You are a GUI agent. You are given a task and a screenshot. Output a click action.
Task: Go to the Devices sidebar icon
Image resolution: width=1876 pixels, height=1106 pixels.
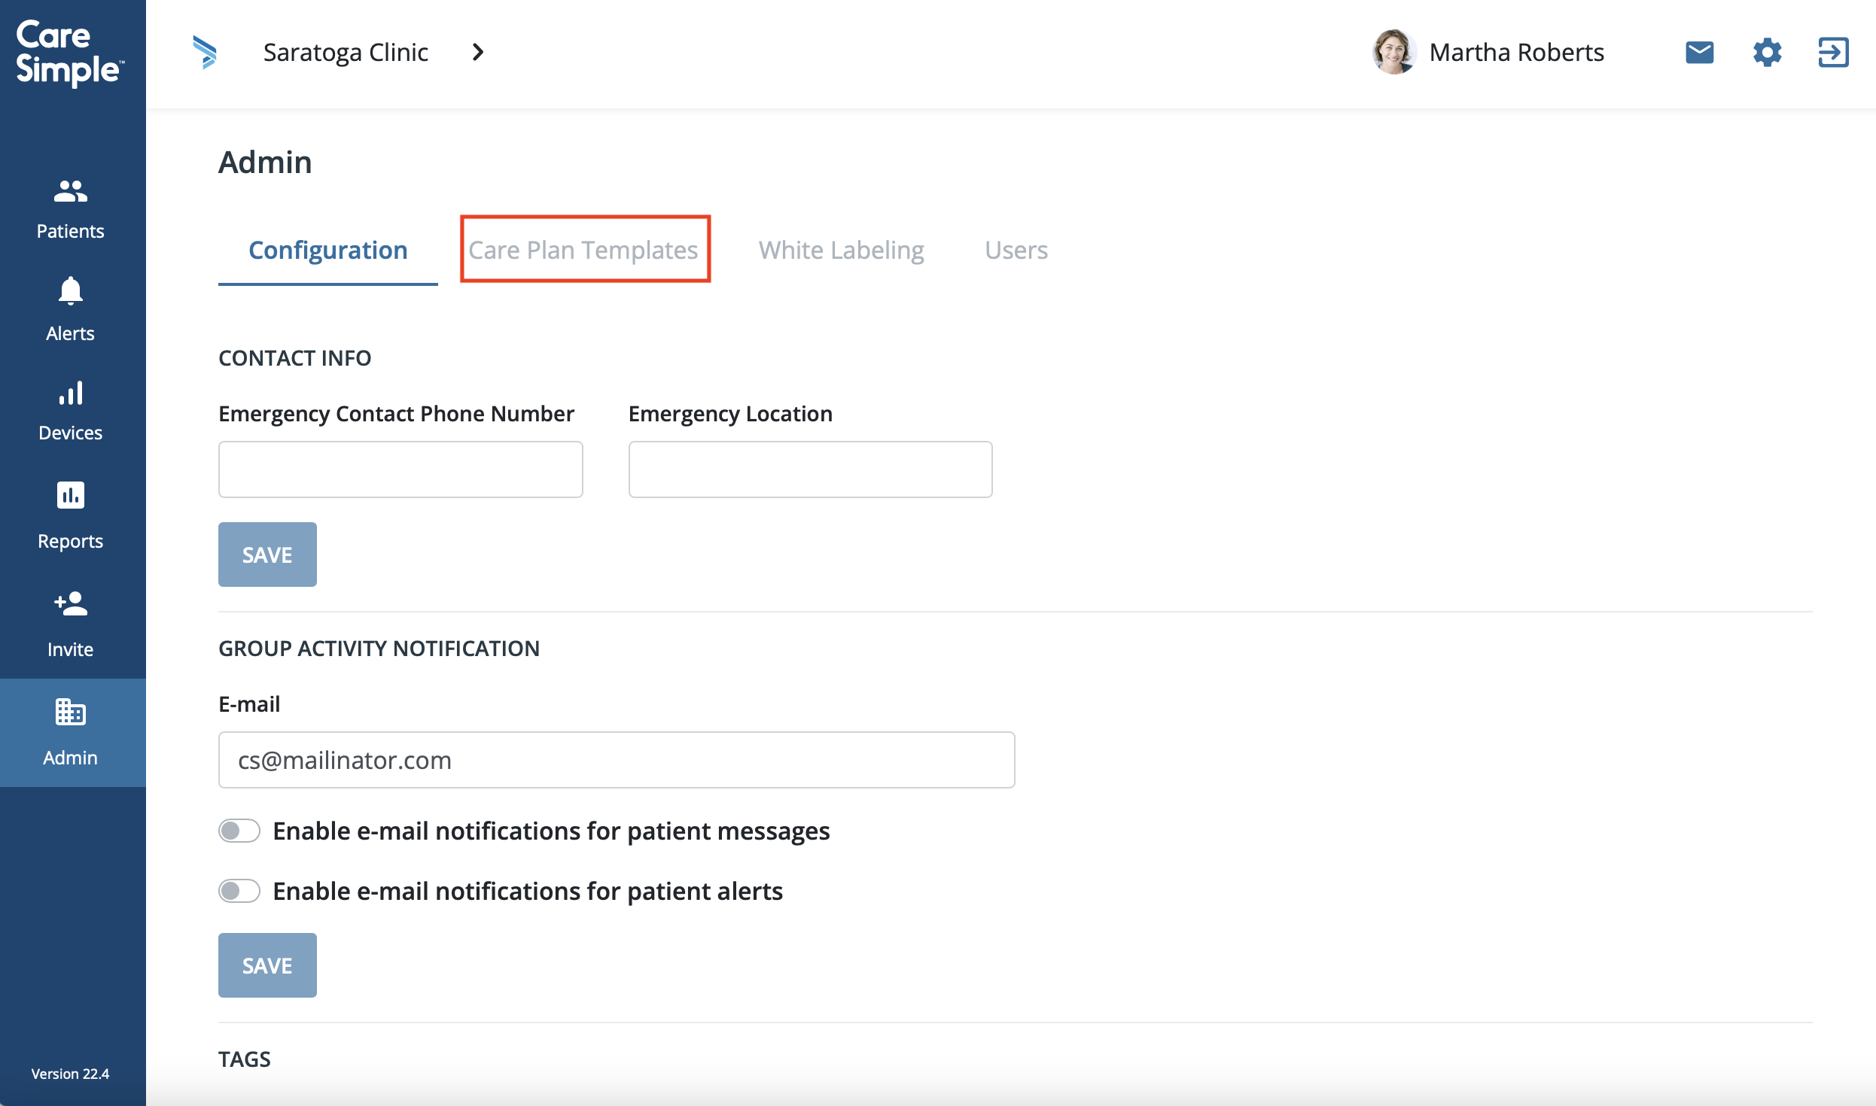pos(71,393)
